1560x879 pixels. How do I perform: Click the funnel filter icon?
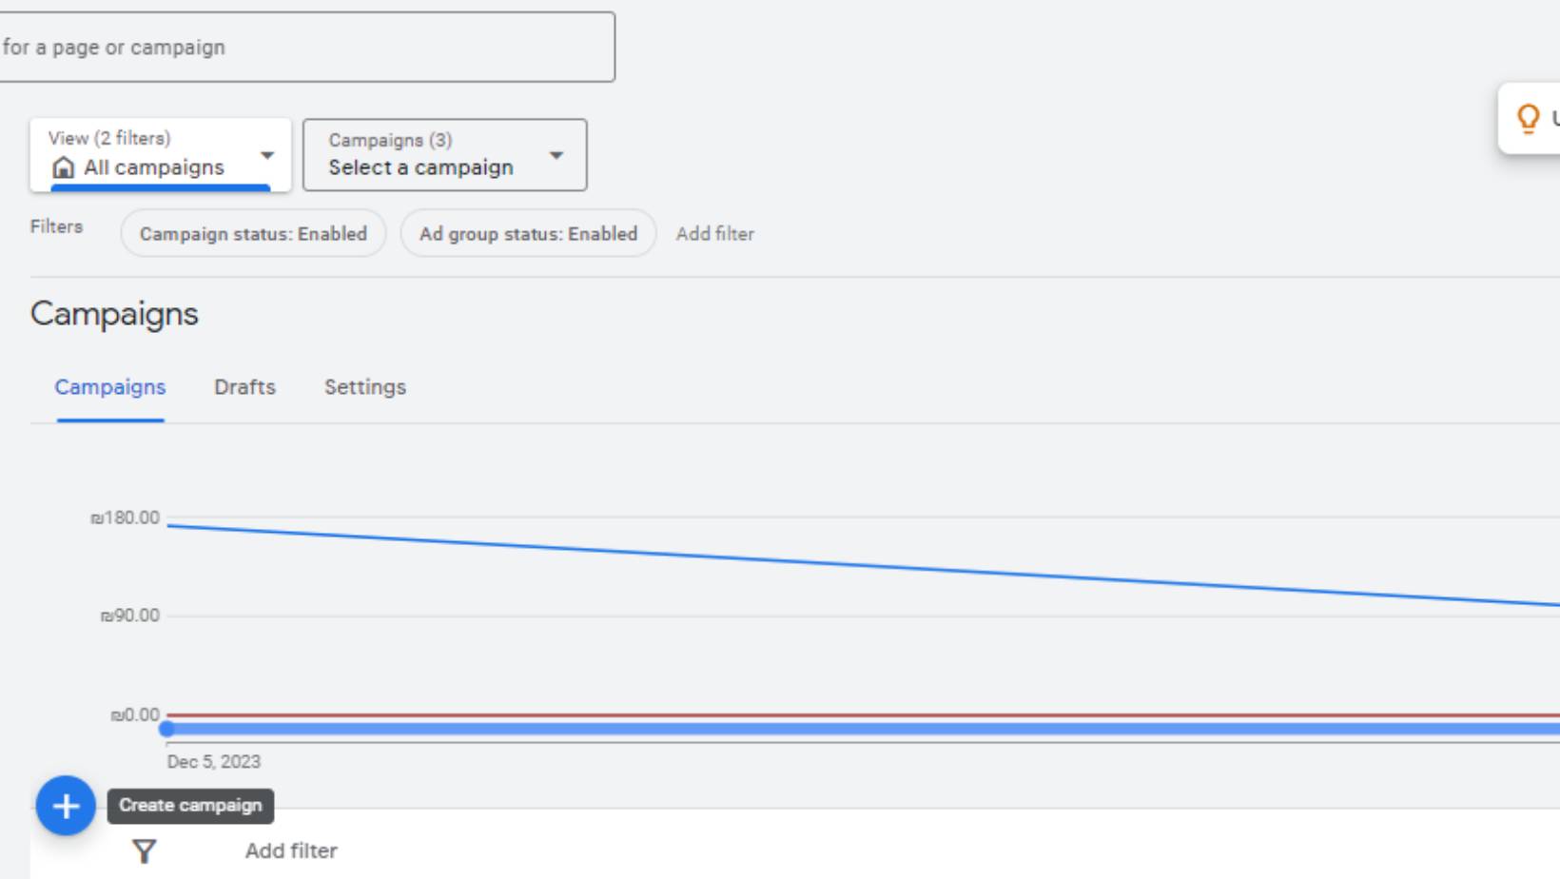click(144, 850)
